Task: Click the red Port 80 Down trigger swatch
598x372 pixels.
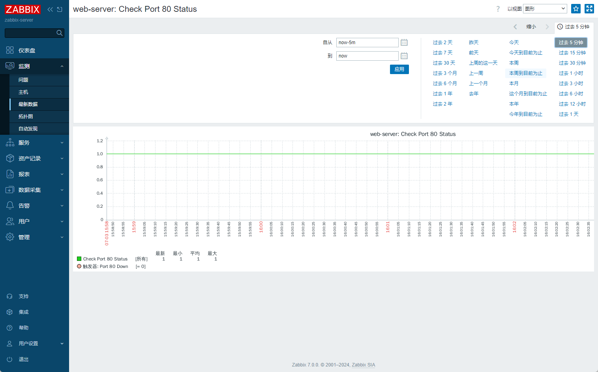Action: [x=79, y=266]
